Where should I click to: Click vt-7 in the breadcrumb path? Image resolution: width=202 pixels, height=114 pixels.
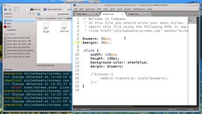[61, 18]
